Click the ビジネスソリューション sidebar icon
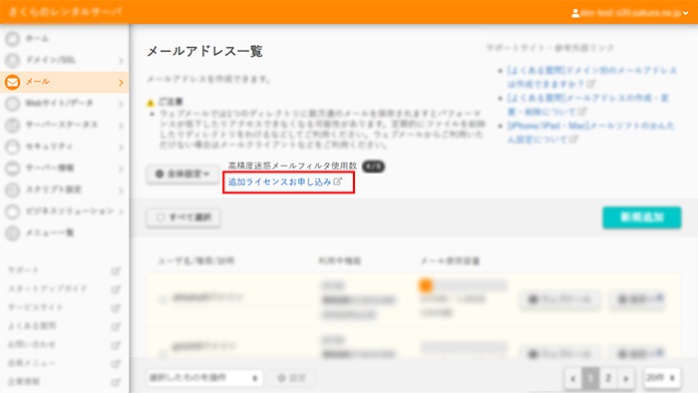The height and width of the screenshot is (393, 698). 12,211
